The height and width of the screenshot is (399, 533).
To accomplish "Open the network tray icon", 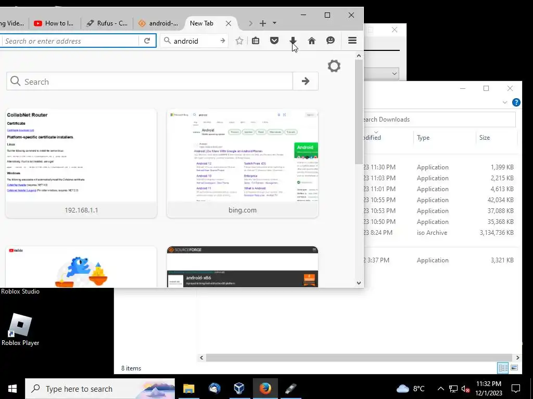I will [x=453, y=389].
